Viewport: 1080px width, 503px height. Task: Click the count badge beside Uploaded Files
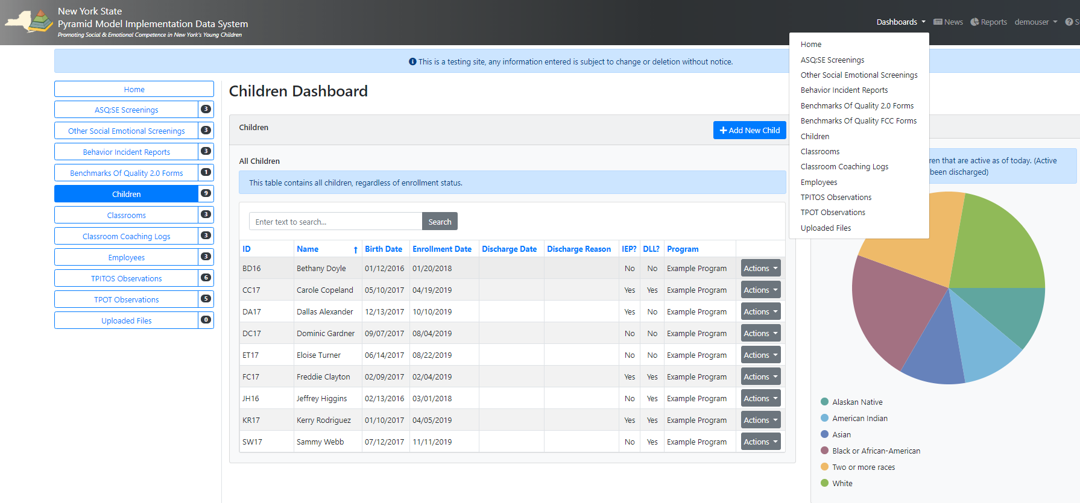206,320
